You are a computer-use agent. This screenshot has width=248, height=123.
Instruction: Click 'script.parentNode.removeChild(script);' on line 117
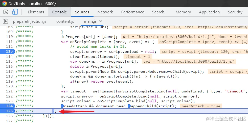[x=161, y=72]
